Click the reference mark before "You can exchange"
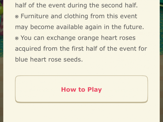This screenshot has height=122, width=163. click(17, 38)
